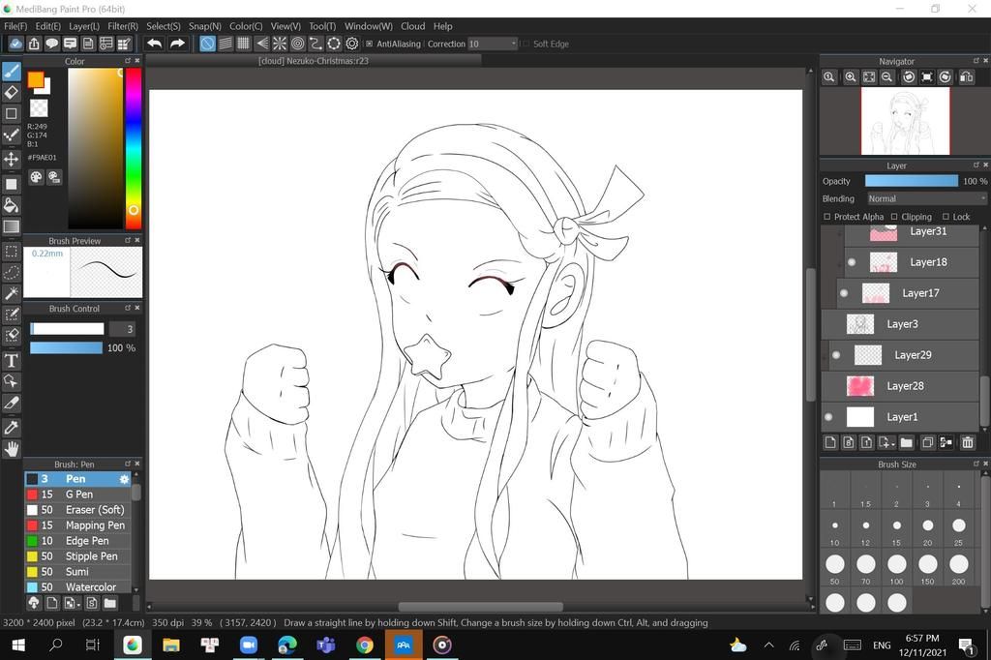This screenshot has height=660, width=991.
Task: Flip the canvas view in Navigator
Action: (x=967, y=77)
